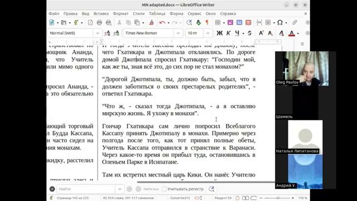The height and width of the screenshot is (201, 357).
Task: Click the New document icon
Action: pos(52,22)
